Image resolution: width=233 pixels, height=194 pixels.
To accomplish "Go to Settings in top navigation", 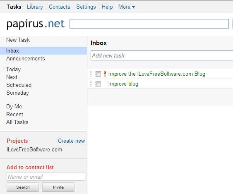I will point(86,7).
